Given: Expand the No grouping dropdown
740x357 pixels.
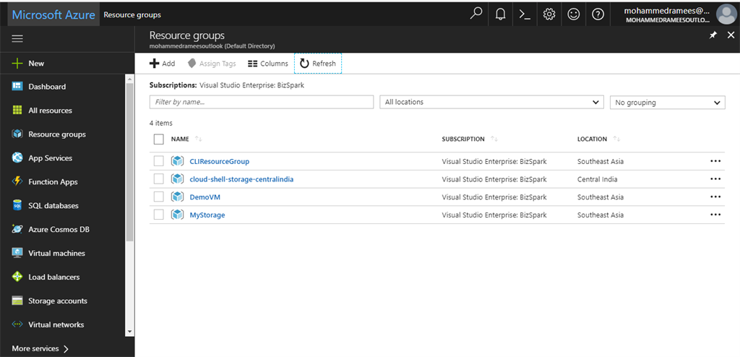Looking at the screenshot, I should coord(667,103).
